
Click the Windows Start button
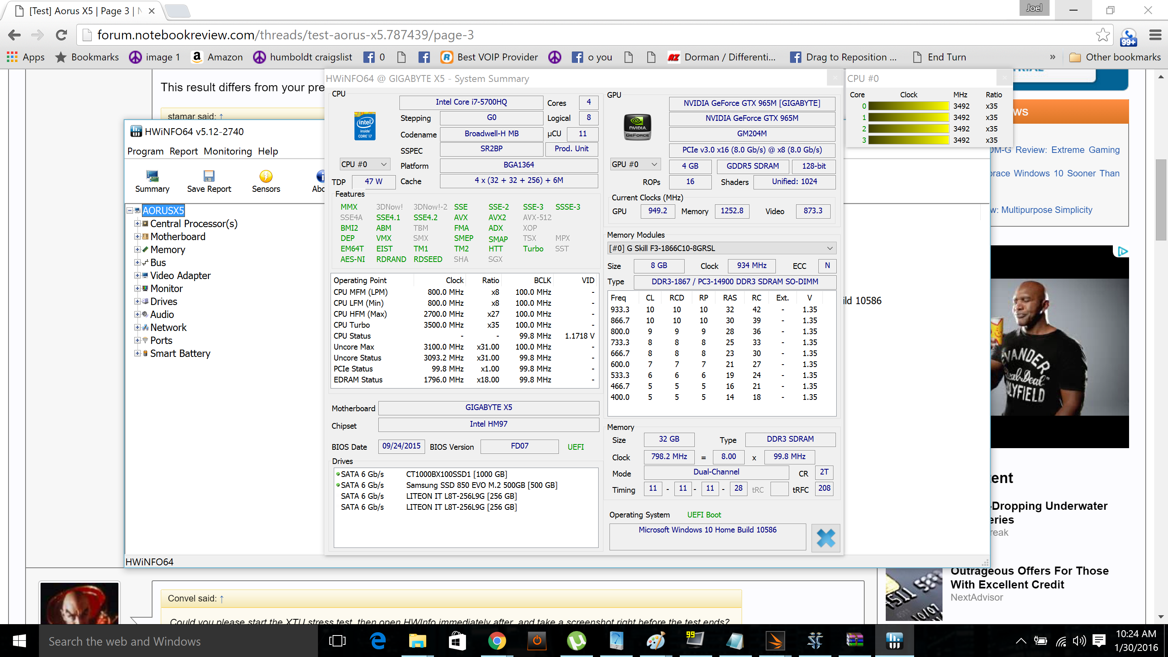tap(19, 641)
